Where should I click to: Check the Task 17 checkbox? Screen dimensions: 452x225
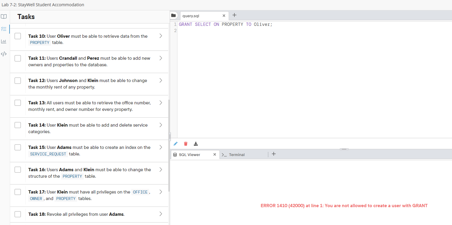click(x=18, y=192)
